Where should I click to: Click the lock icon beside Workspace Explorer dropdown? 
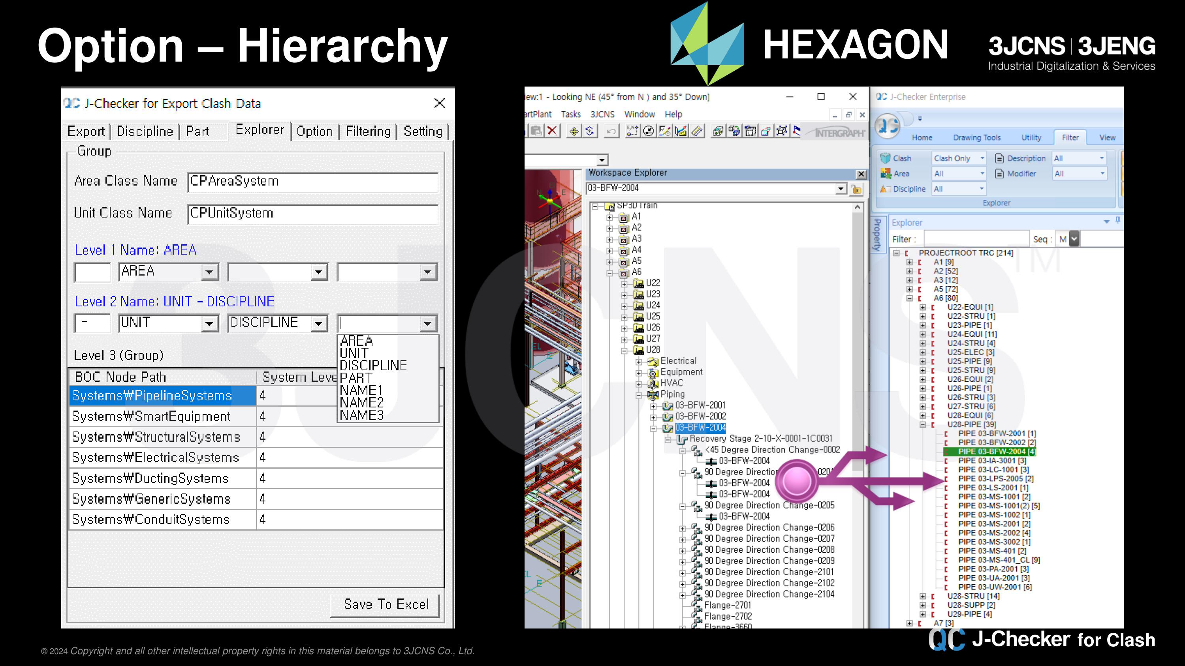[x=856, y=189]
